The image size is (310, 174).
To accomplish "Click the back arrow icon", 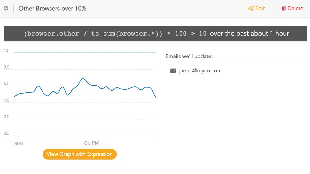I will tap(6, 8).
